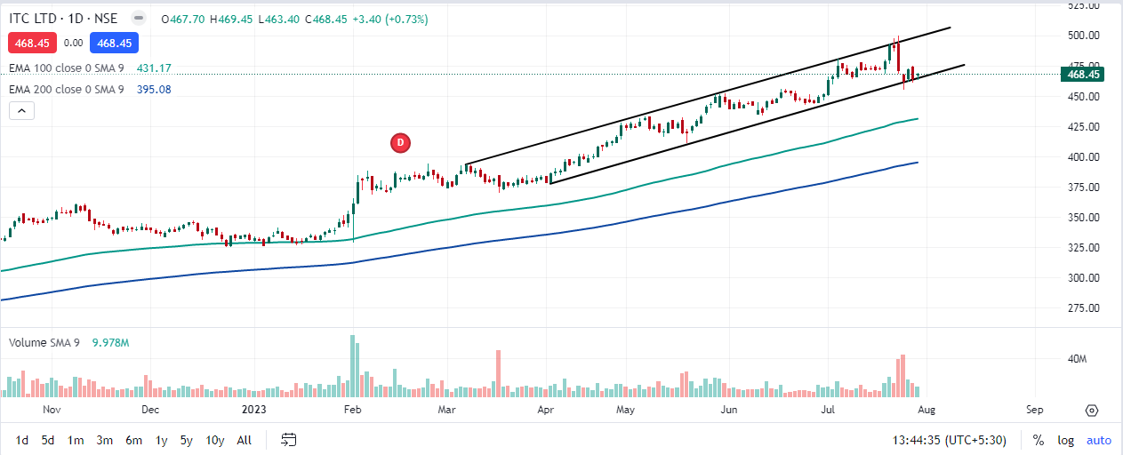Click the red dividend D marker
The width and height of the screenshot is (1123, 455).
tap(400, 142)
